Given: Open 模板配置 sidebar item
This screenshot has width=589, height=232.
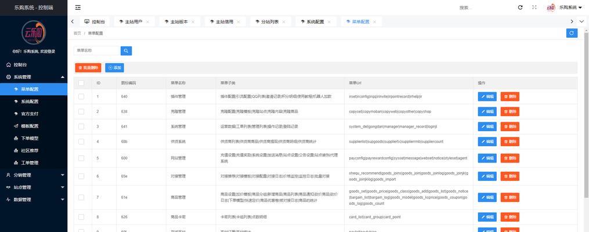Looking at the screenshot, I should (34, 126).
